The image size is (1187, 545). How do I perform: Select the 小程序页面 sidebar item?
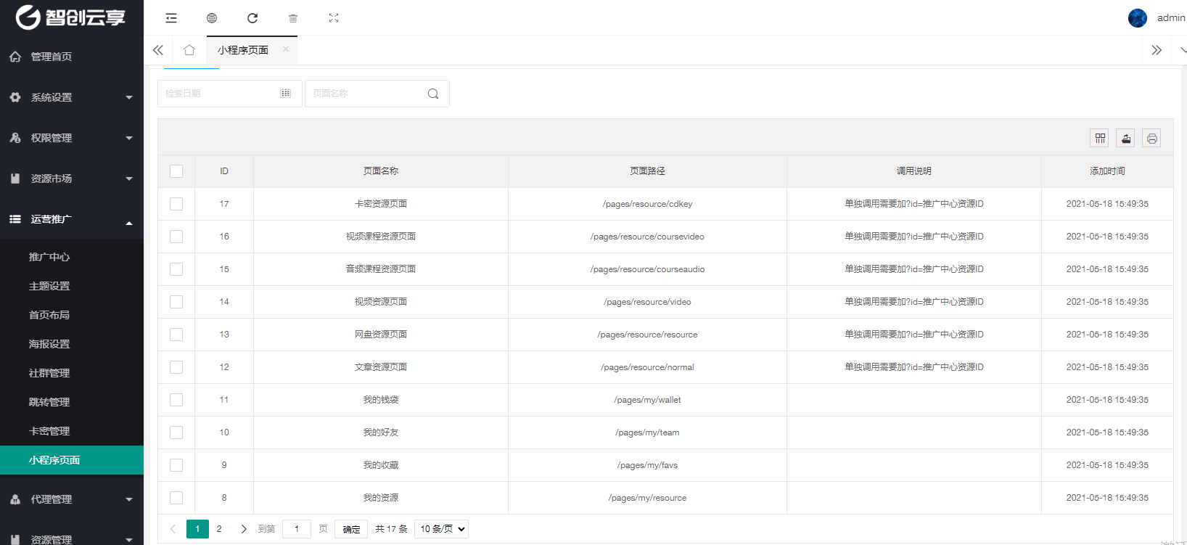coord(72,460)
